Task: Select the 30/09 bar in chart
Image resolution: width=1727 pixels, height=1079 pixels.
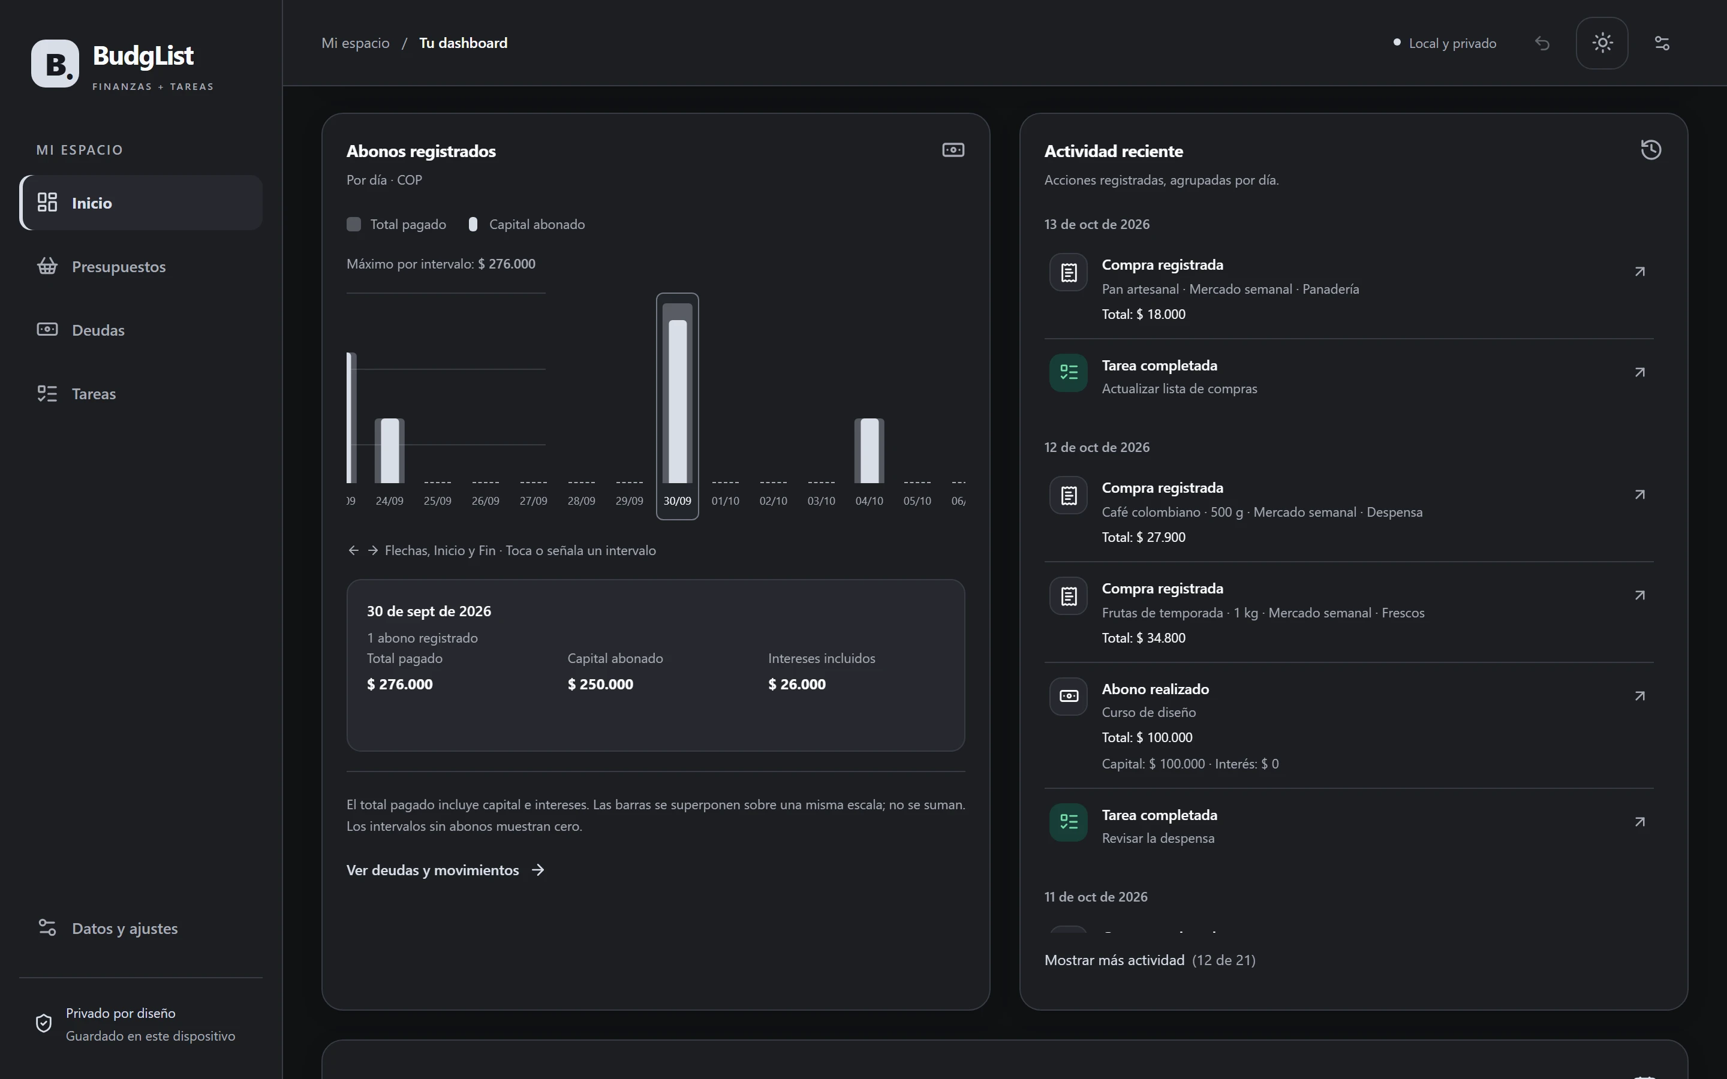Action: pyautogui.click(x=677, y=406)
